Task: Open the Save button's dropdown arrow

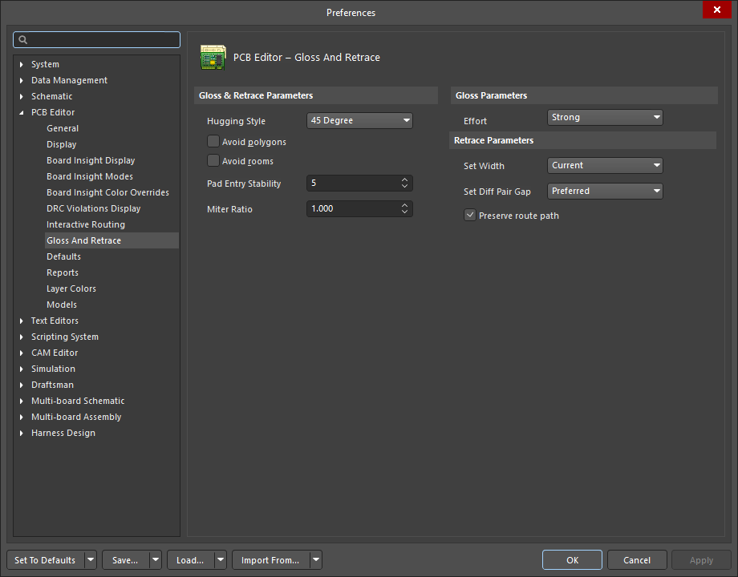Action: coord(155,559)
